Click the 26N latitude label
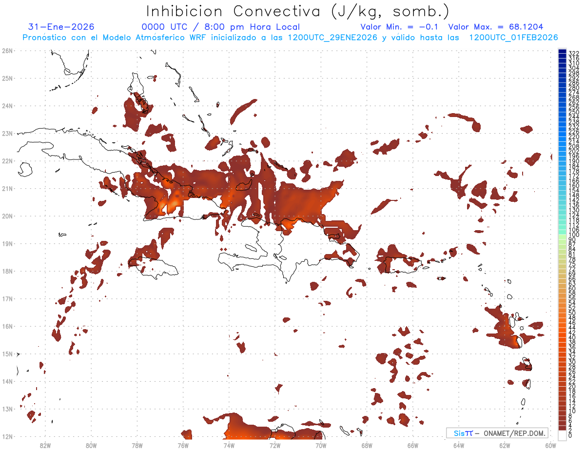Screen dimensions: 585x452 (8, 51)
